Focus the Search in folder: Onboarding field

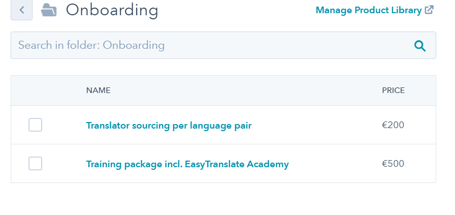[x=203, y=45]
